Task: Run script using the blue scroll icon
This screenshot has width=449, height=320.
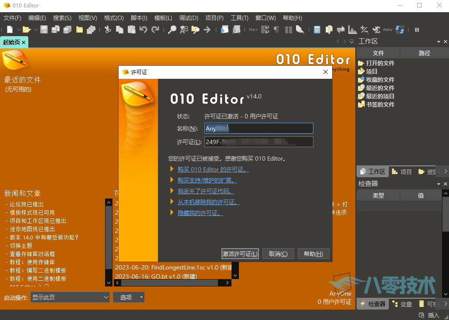Action: tap(225, 30)
